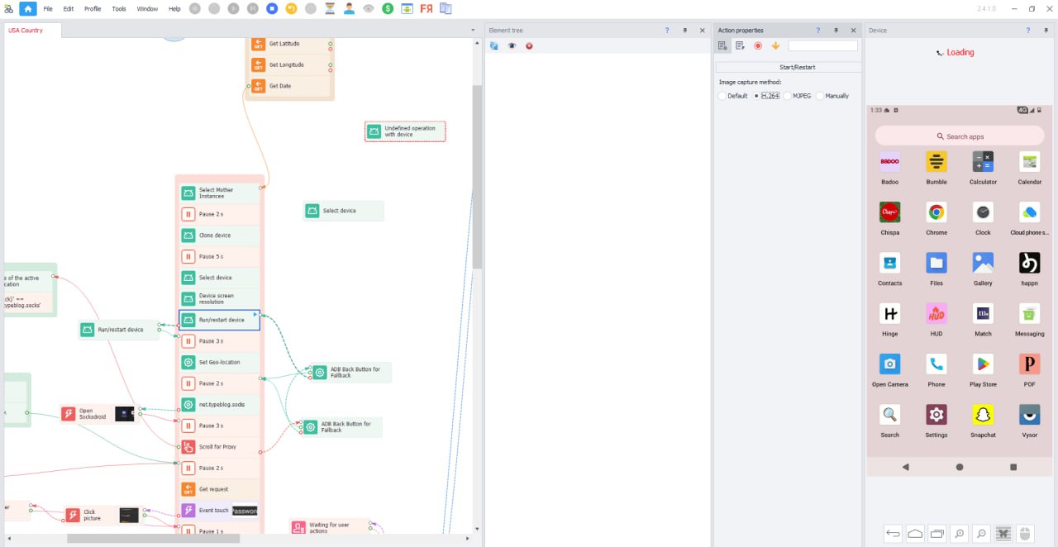Click the orange undo arrow icon in toolbar
The image size is (1058, 547).
click(x=291, y=8)
